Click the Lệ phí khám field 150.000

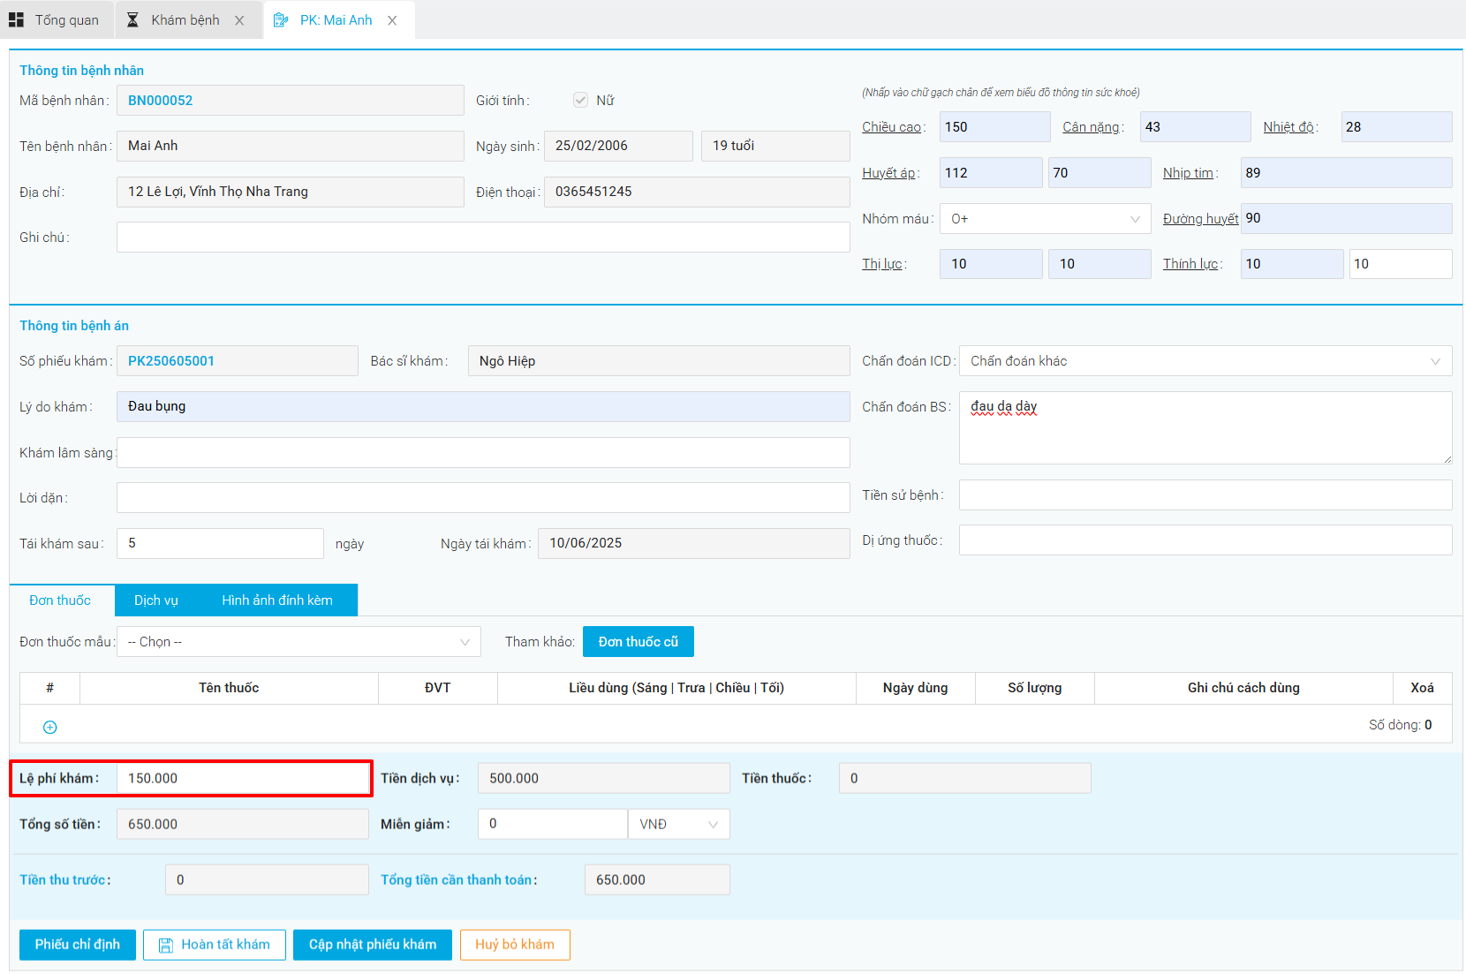(243, 779)
